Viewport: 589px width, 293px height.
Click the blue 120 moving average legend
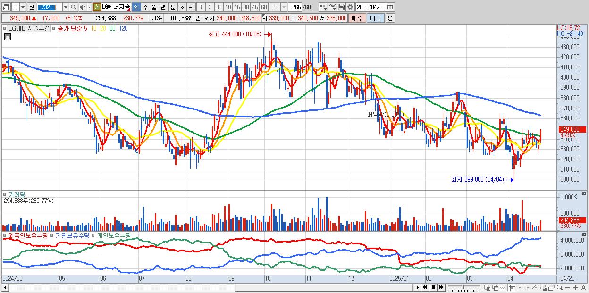(x=123, y=28)
